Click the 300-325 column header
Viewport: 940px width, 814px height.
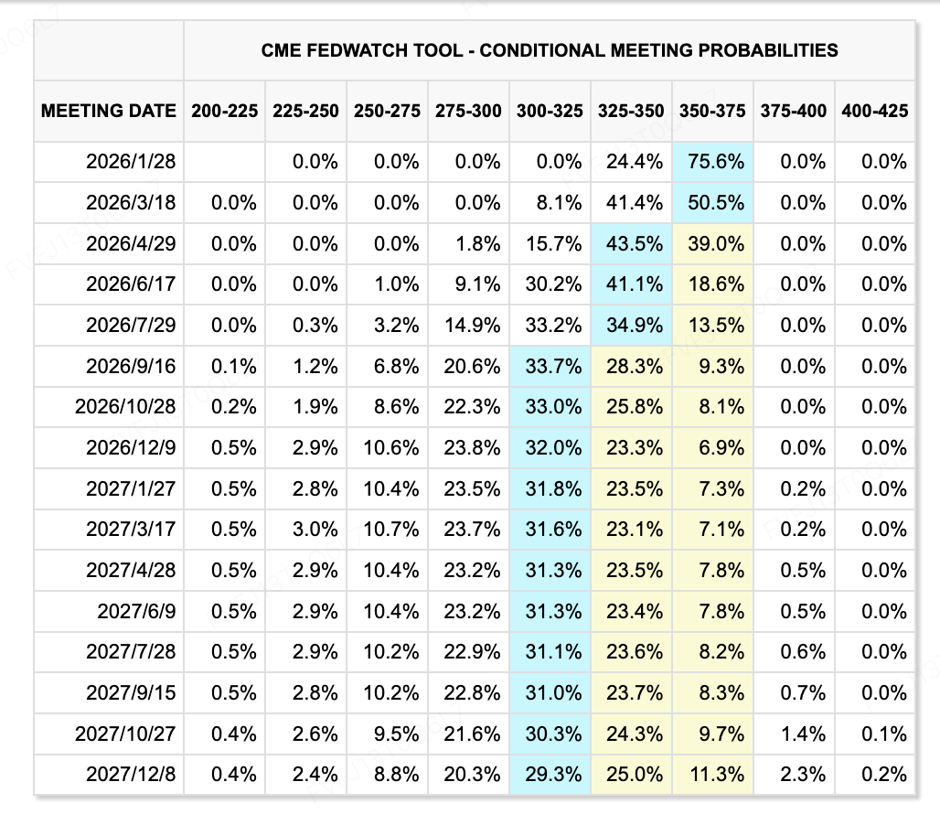pyautogui.click(x=550, y=111)
